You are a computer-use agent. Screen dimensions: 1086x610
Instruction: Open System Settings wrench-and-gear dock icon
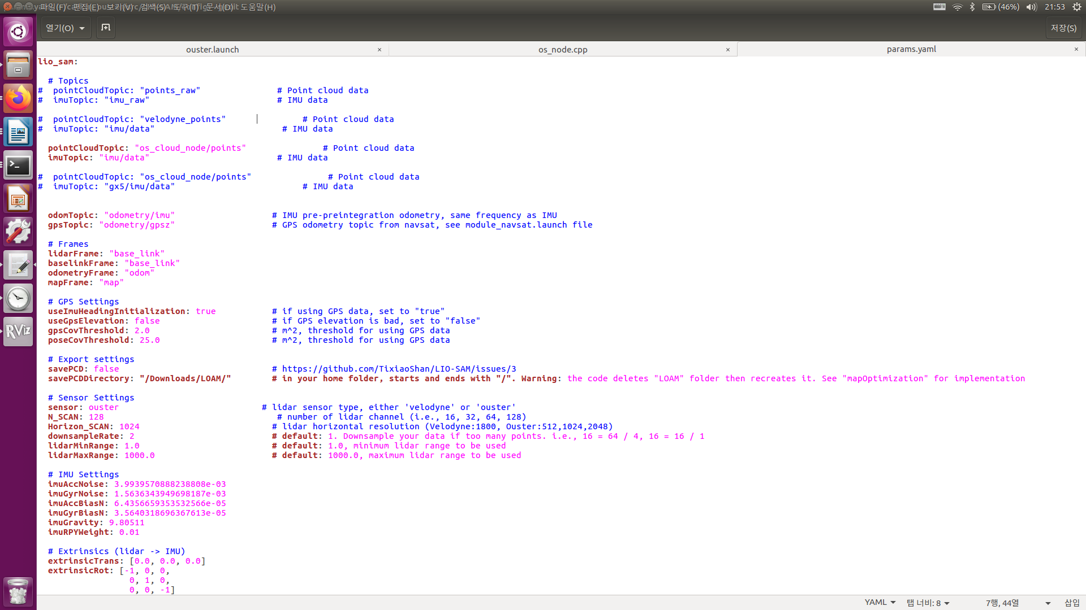click(x=18, y=232)
